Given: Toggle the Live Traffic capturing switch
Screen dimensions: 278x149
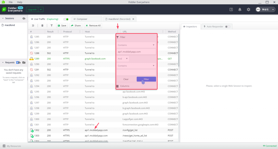Looking at the screenshot, I should click(66, 19).
